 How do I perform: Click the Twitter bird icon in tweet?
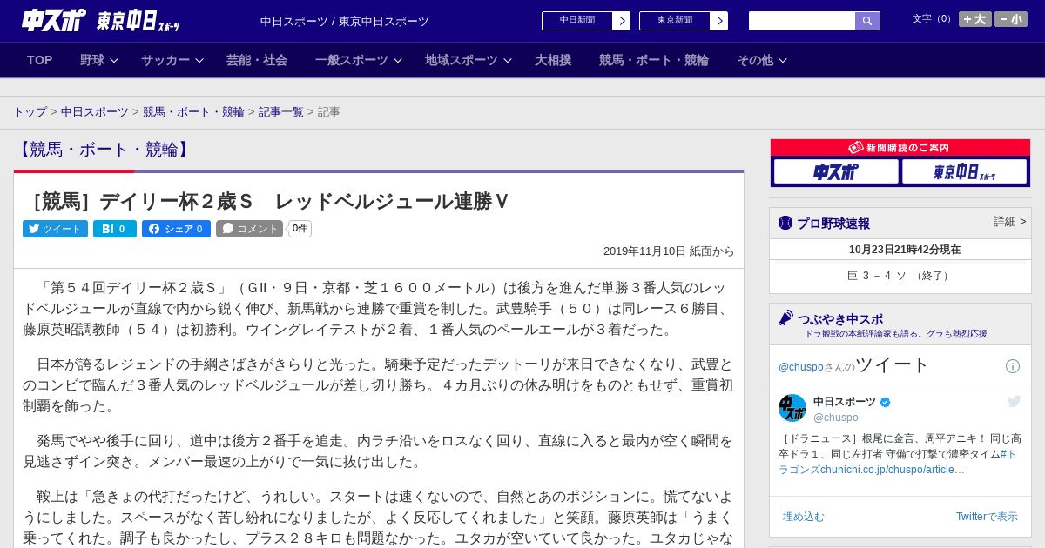[1014, 401]
